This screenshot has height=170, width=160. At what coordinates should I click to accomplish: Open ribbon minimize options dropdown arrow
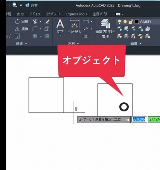point(122,14)
